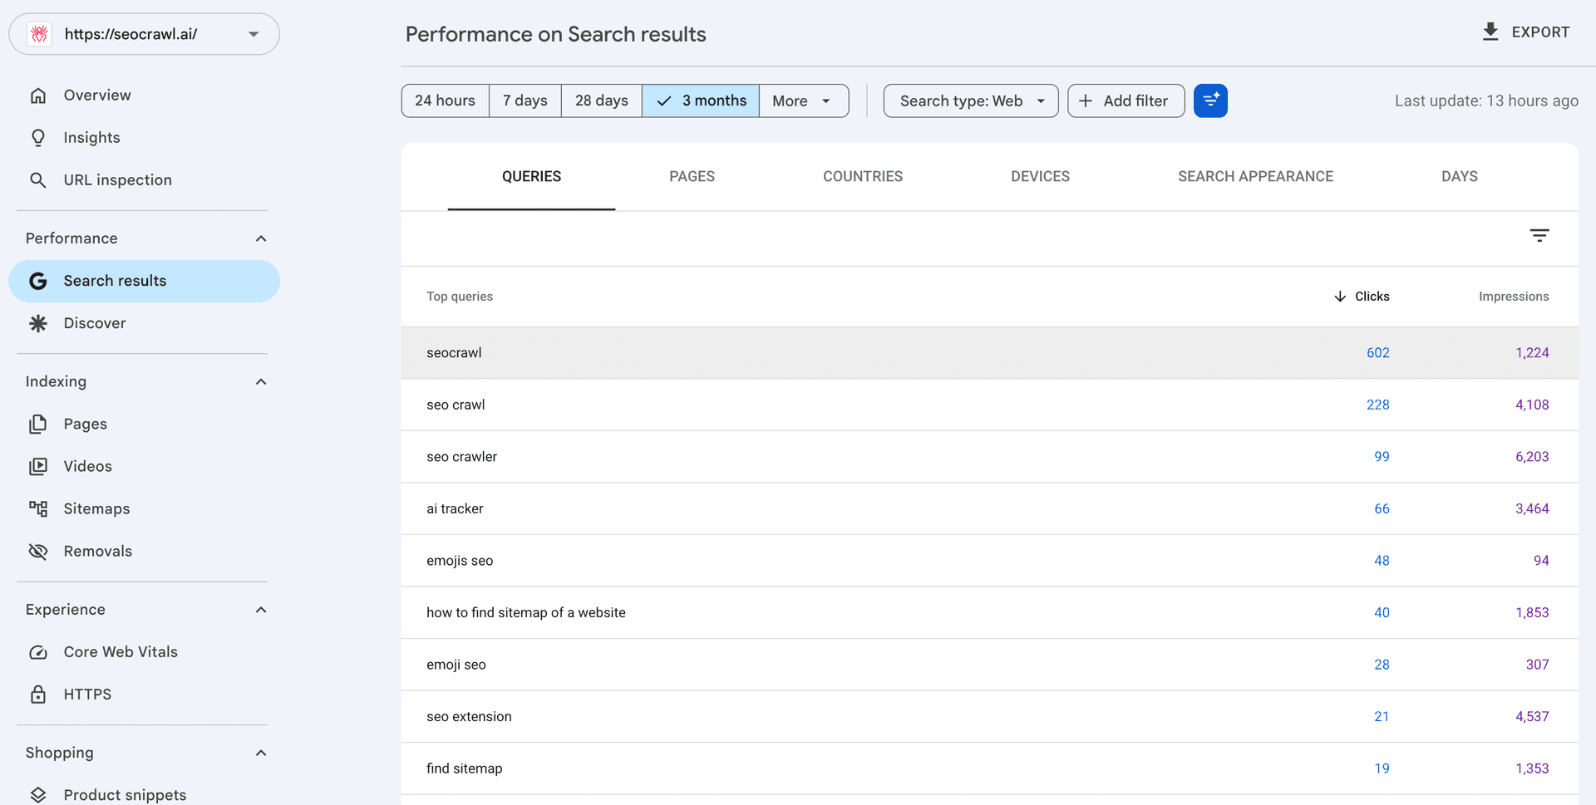
Task: Click the 'seo extension' query
Action: [x=469, y=717]
